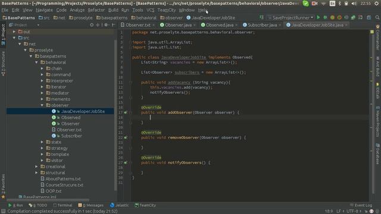Toggle the 1: Project side tool window

point(3,34)
